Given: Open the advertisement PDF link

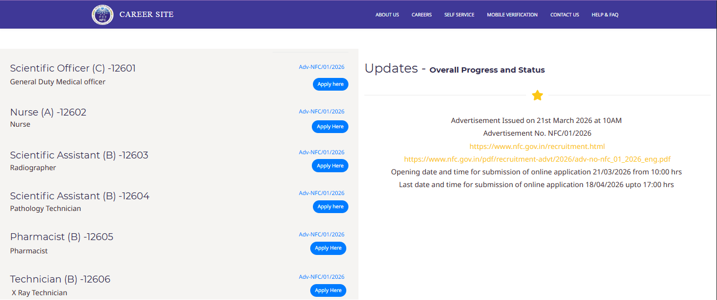Looking at the screenshot, I should pyautogui.click(x=537, y=159).
